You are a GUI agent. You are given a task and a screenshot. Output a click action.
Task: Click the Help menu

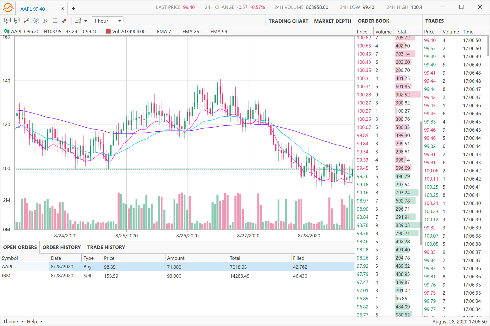click(35, 321)
